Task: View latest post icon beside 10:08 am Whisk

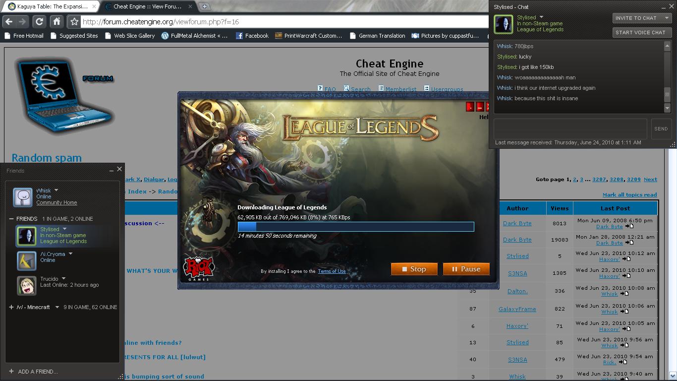Action: 624,294
